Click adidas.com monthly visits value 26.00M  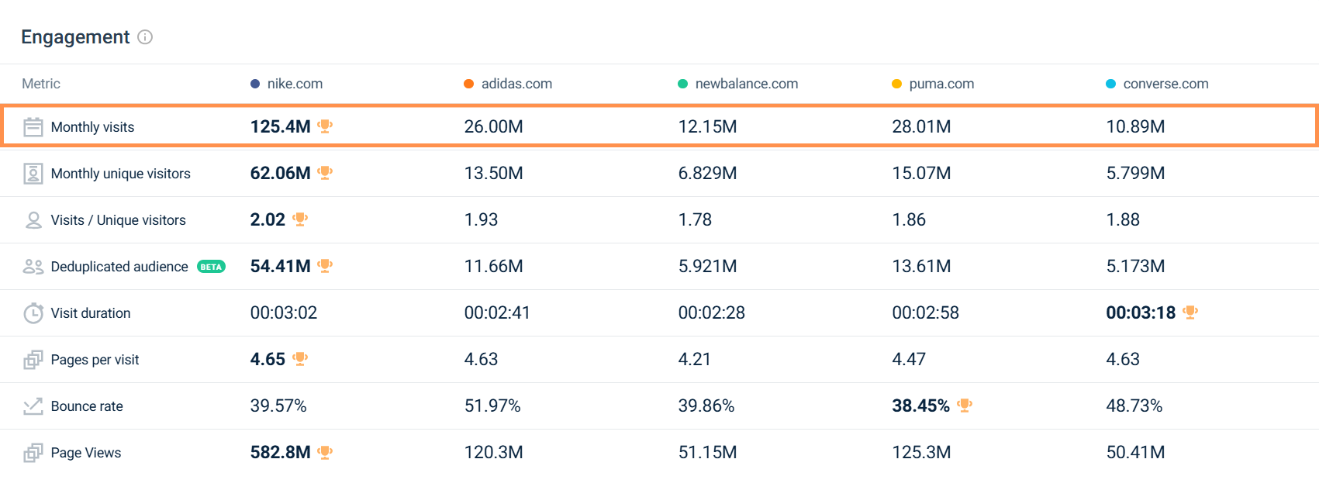[x=493, y=126]
